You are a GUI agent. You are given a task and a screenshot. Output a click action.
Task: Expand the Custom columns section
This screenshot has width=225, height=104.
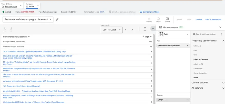(223, 83)
